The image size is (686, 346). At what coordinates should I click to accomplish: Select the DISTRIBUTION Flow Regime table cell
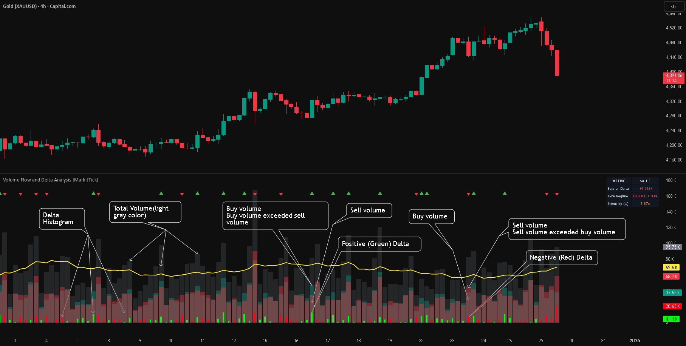pos(645,196)
